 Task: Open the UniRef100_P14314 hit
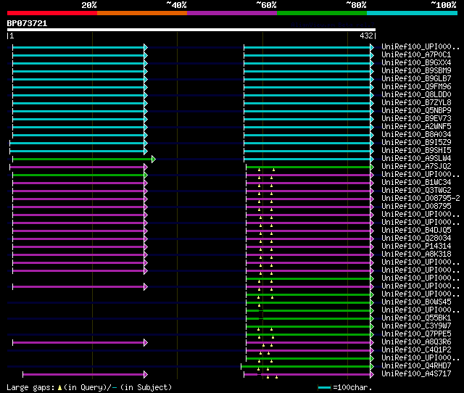(417, 246)
